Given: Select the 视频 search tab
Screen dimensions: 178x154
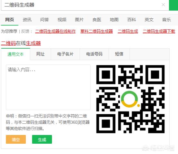Looking at the screenshot, I should coord(62,20).
